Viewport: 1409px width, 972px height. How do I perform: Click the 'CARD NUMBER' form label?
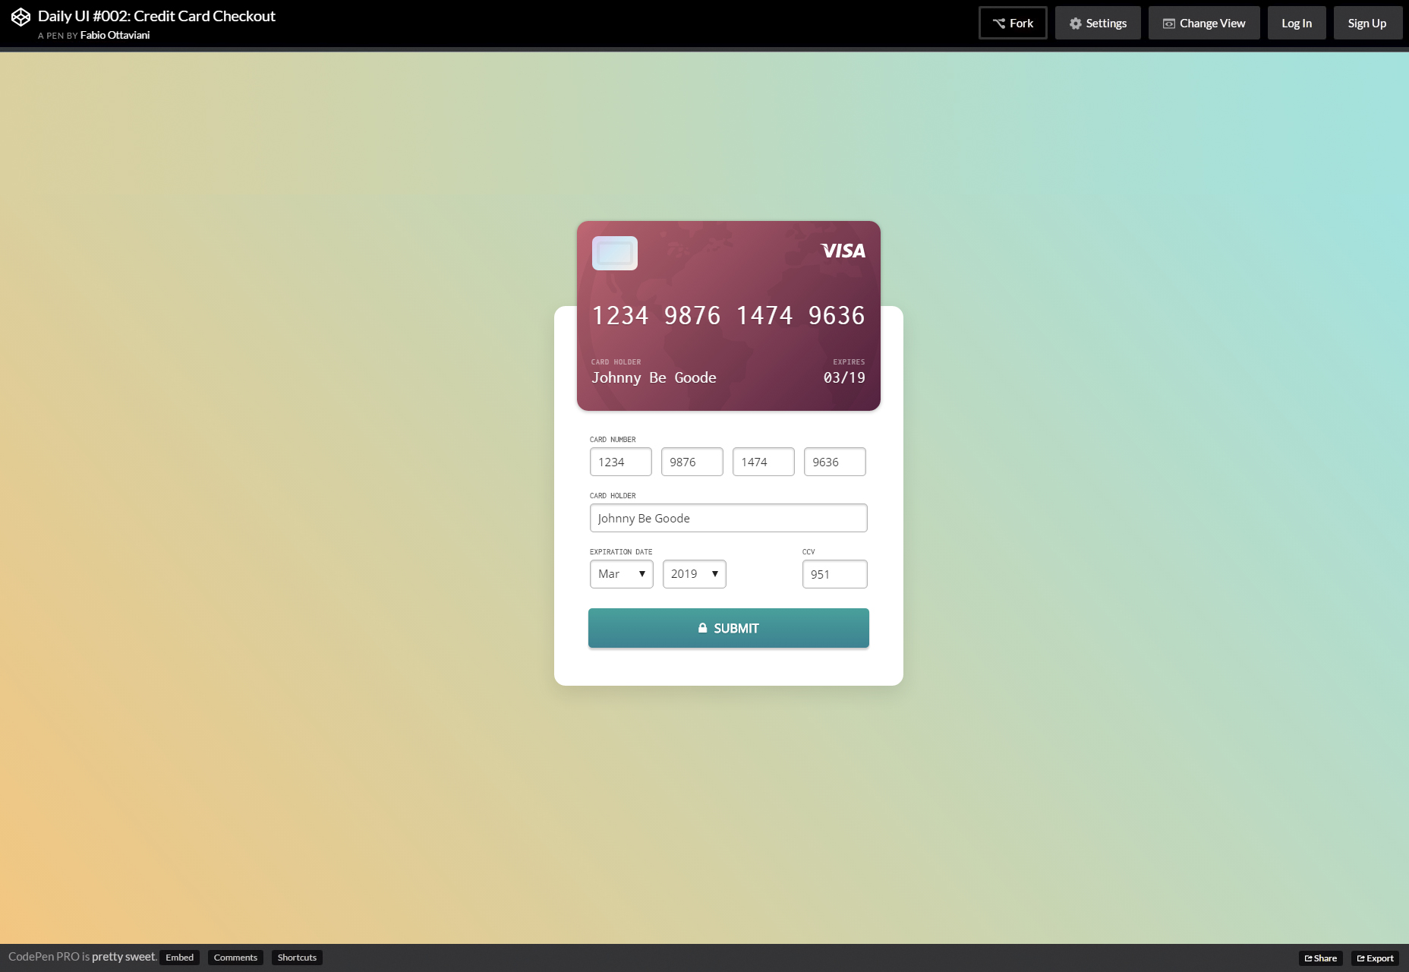pyautogui.click(x=613, y=440)
